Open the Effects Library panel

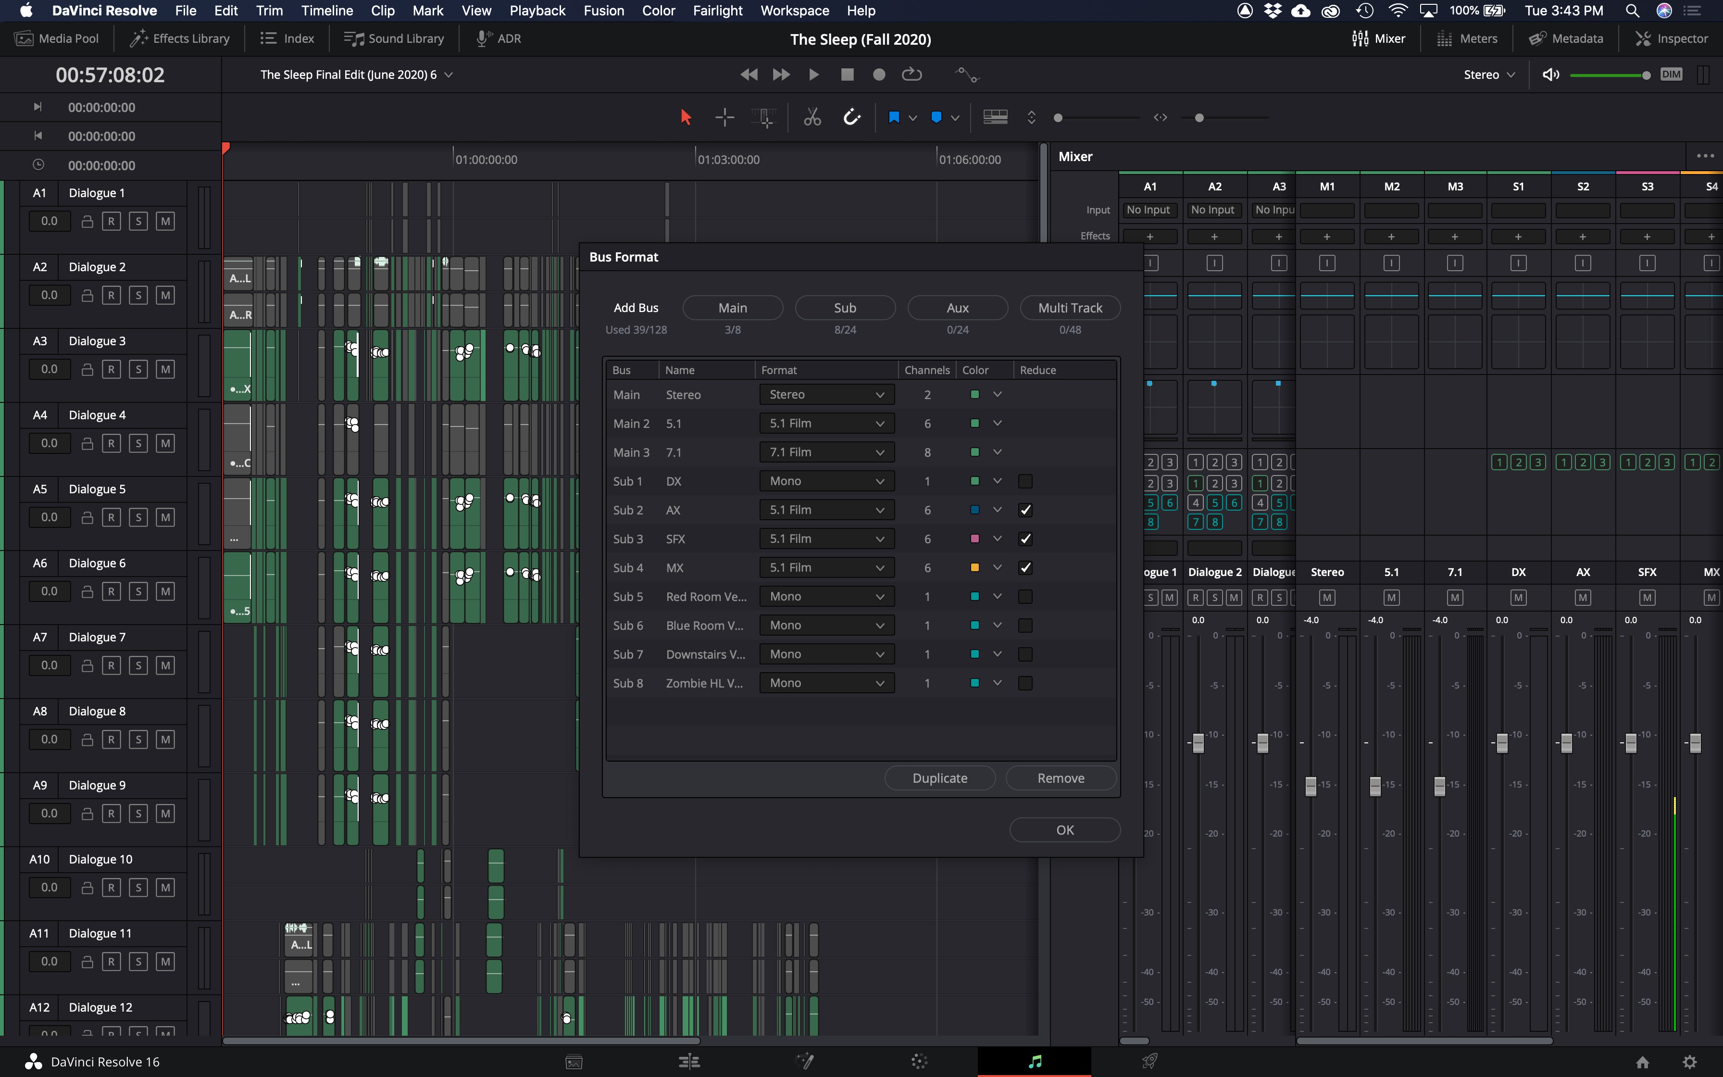[179, 38]
